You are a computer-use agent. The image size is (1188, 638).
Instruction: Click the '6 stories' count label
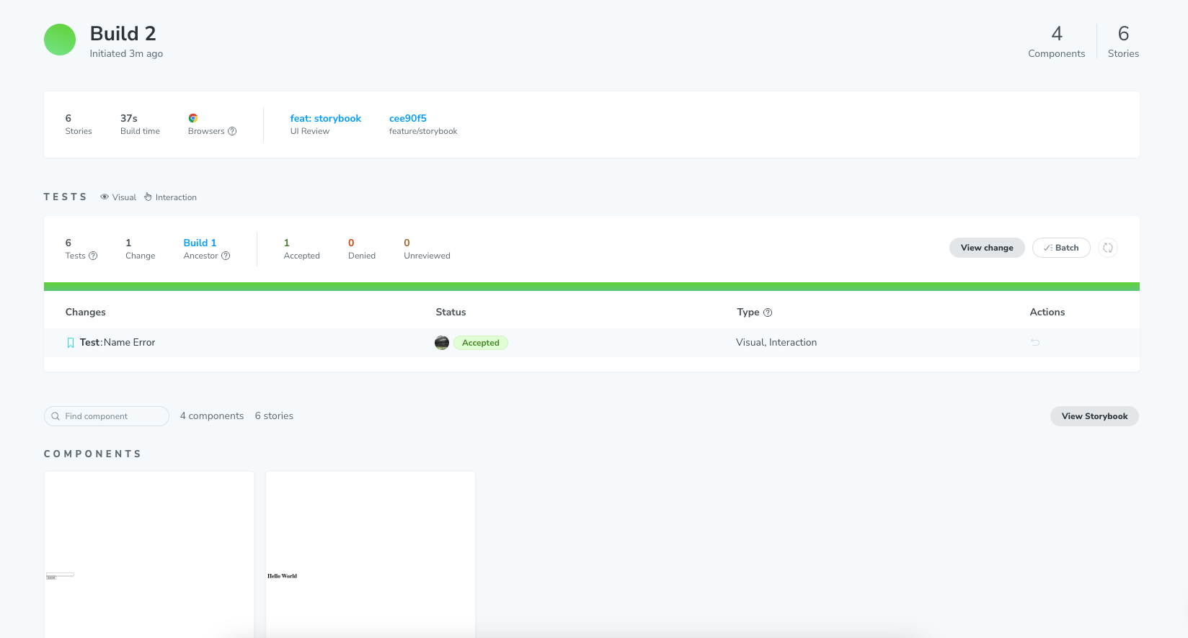click(x=274, y=416)
